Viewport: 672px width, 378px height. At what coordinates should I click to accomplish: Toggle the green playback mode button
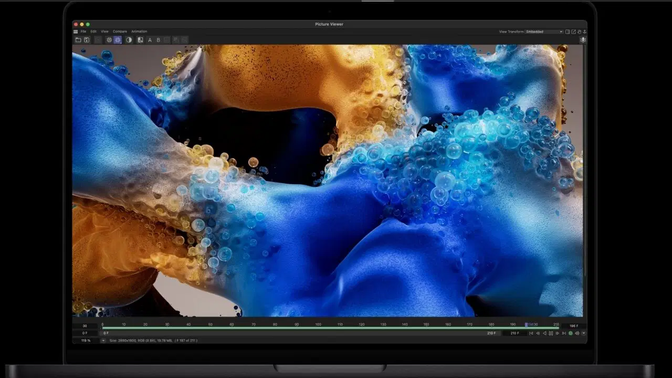coord(571,333)
